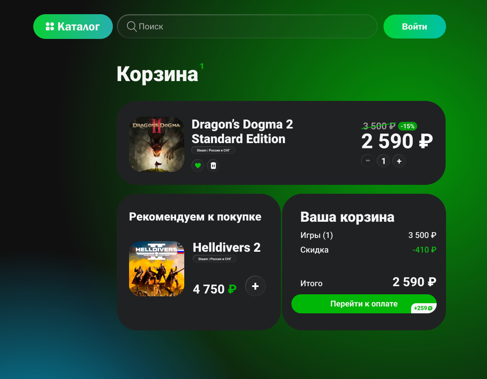Decrease quantity with the minus button
The image size is (487, 379).
[x=368, y=161]
